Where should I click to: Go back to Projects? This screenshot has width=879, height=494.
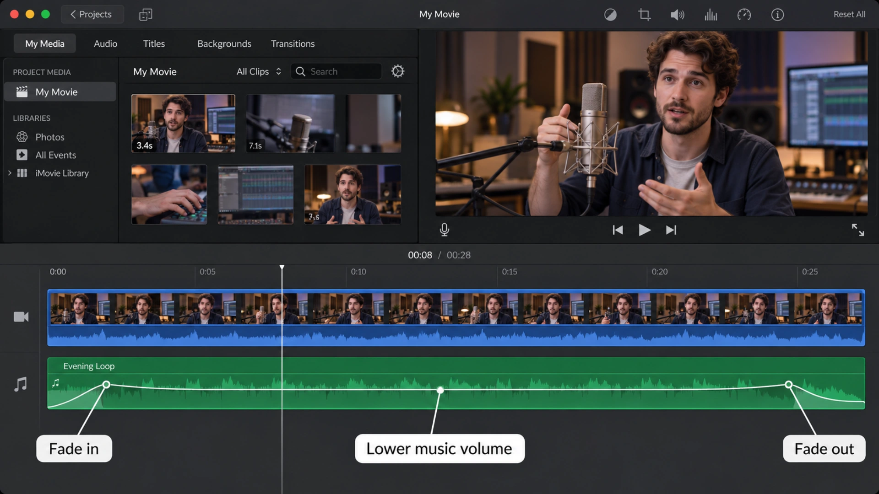click(x=92, y=14)
